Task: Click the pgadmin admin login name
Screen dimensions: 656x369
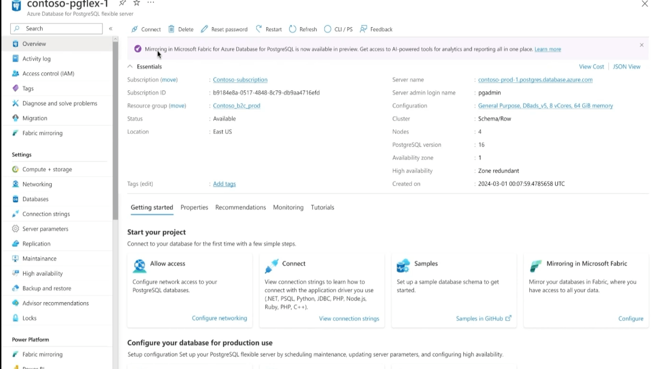Action: (x=489, y=93)
